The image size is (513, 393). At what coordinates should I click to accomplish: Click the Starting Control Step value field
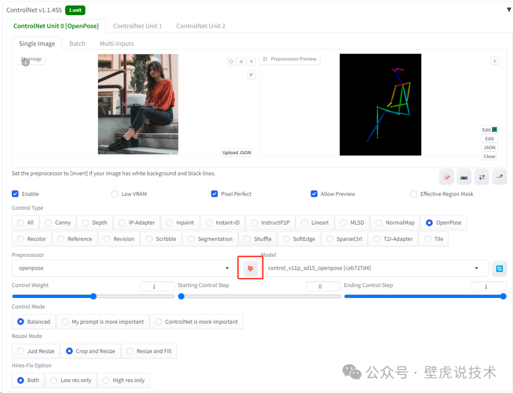point(323,286)
